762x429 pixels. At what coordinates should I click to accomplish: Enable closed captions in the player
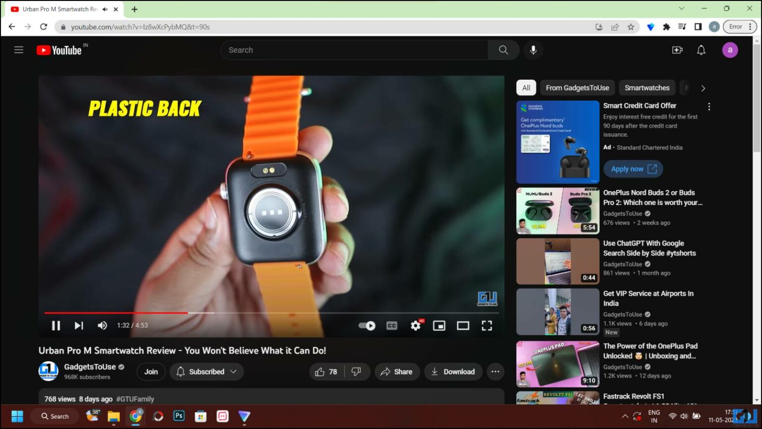click(x=391, y=325)
